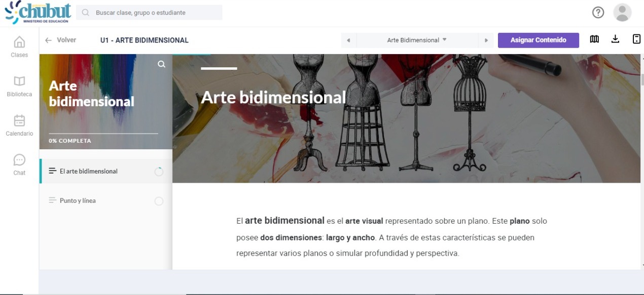Open the user profile avatar

point(622,13)
